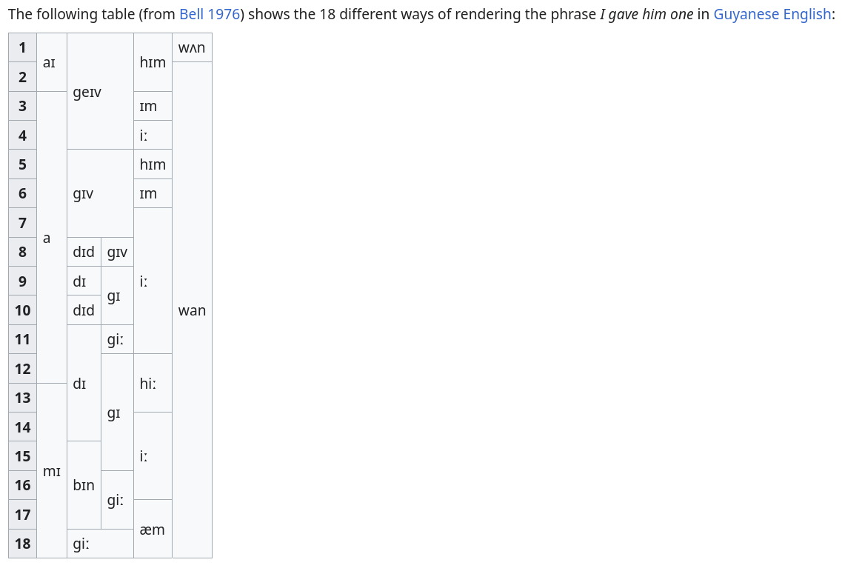Click the ɪm cell in row 3
This screenshot has height=571, width=842.
point(153,106)
